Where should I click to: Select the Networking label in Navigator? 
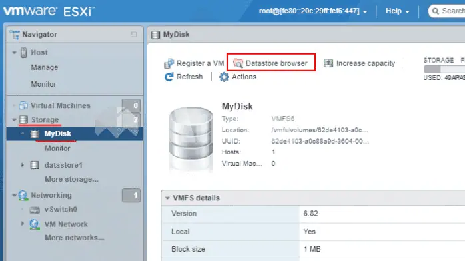(x=51, y=196)
